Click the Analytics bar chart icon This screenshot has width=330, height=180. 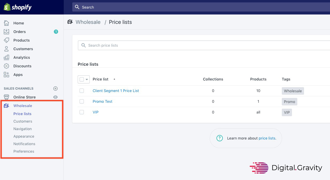click(6, 57)
